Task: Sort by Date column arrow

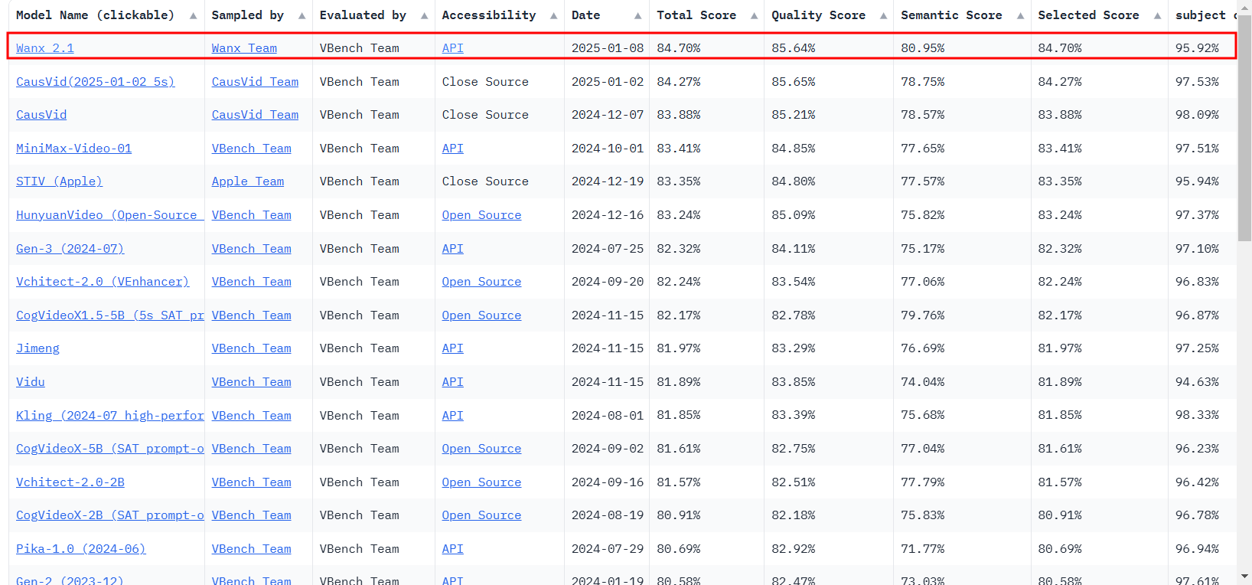Action: point(638,16)
